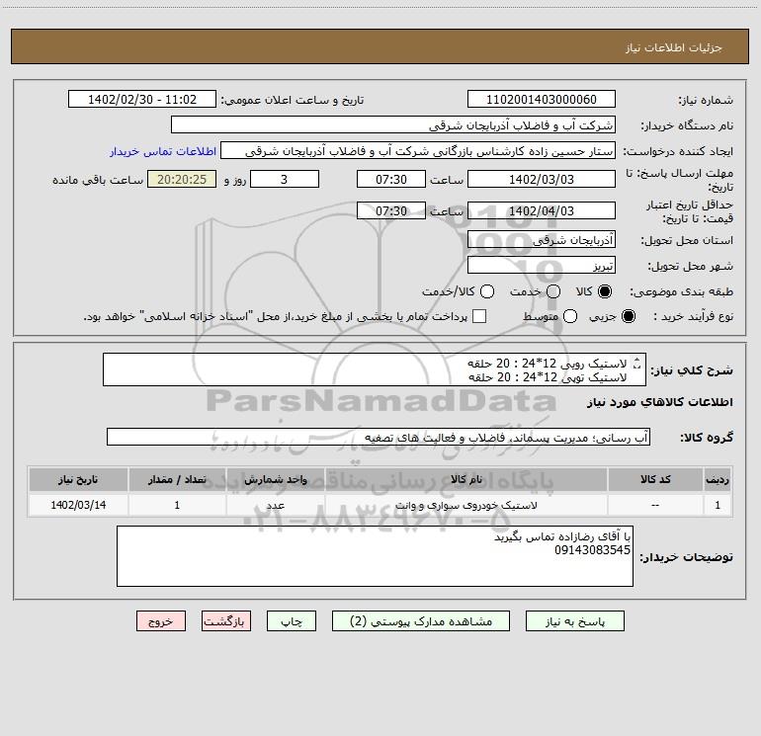Select the جزیی purchase type radio
761x736 pixels.
point(628,316)
